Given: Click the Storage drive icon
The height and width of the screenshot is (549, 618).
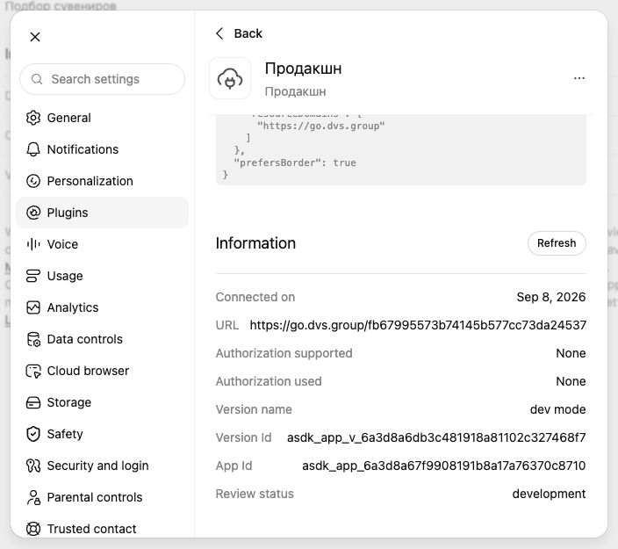Looking at the screenshot, I should click(33, 402).
